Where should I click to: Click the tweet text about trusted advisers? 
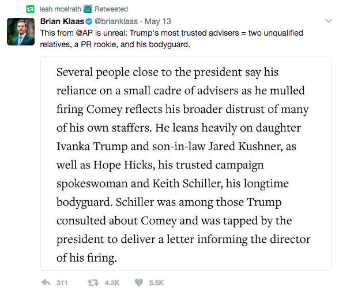pyautogui.click(x=172, y=39)
